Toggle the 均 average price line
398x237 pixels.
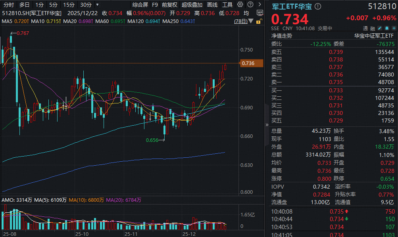point(246,13)
